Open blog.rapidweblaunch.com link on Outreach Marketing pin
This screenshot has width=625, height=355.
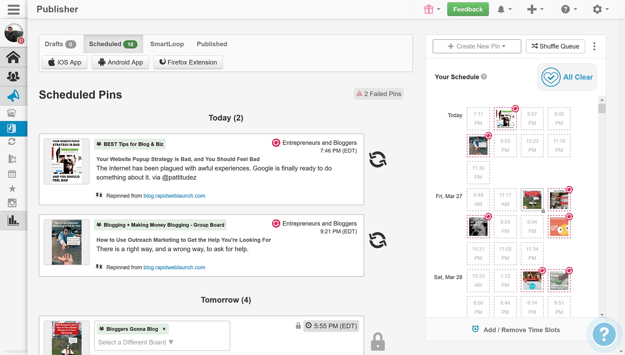point(174,267)
